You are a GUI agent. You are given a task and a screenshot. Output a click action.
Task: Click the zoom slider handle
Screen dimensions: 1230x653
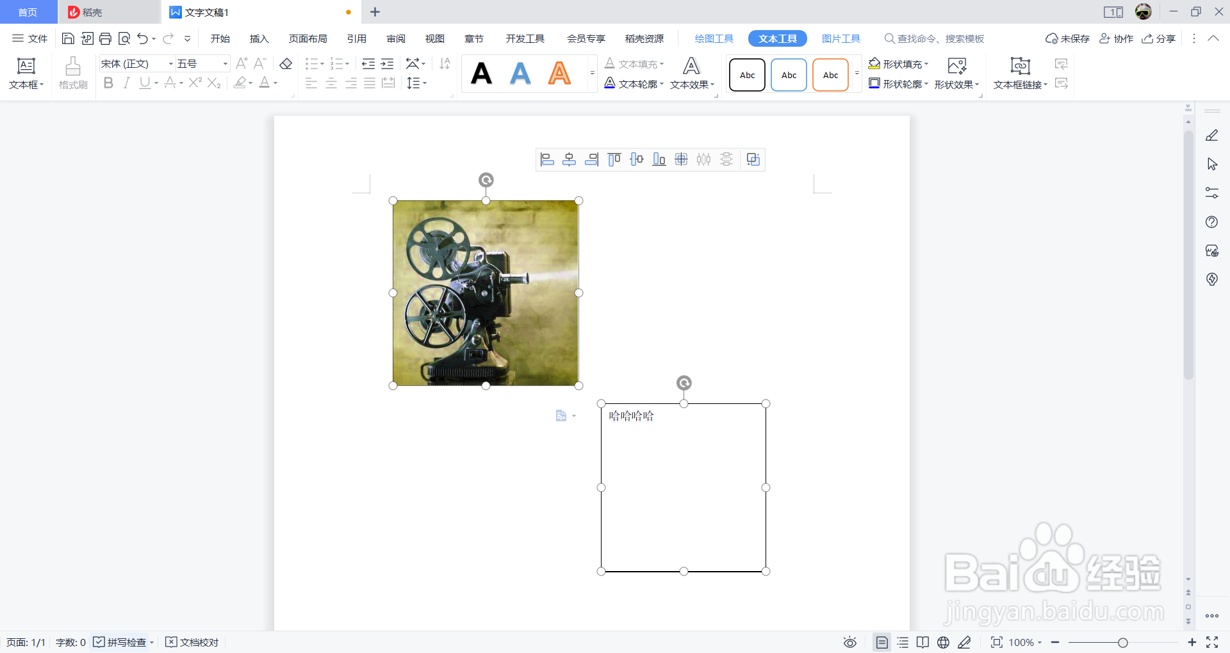coord(1122,642)
